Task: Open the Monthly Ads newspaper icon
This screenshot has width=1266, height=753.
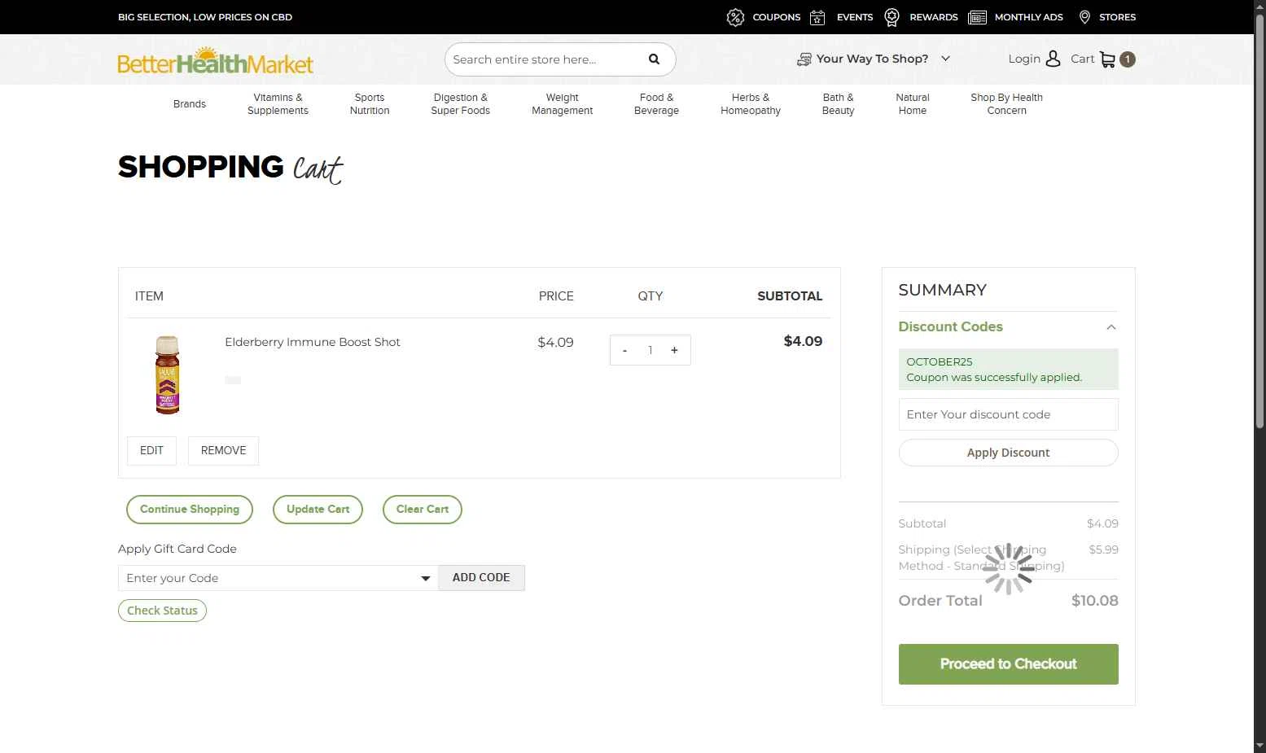Action: (977, 17)
